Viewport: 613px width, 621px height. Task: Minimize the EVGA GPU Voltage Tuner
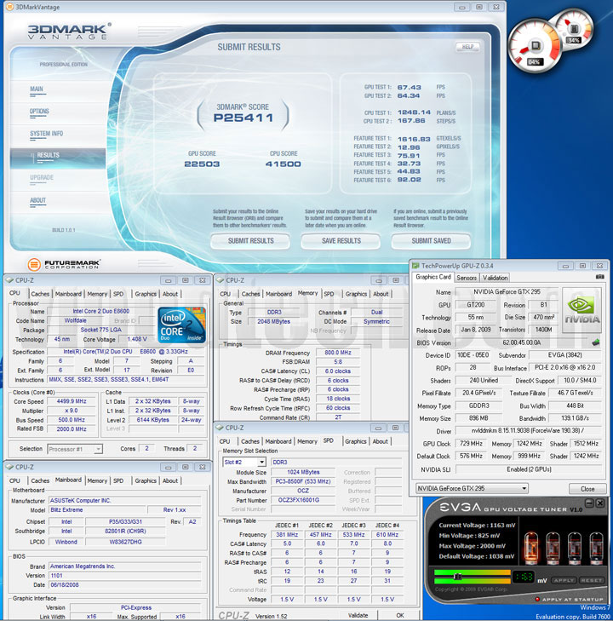[590, 503]
